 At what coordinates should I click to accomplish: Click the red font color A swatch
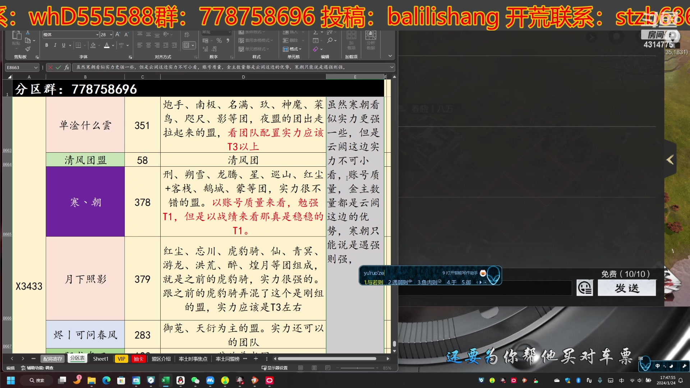(x=107, y=46)
